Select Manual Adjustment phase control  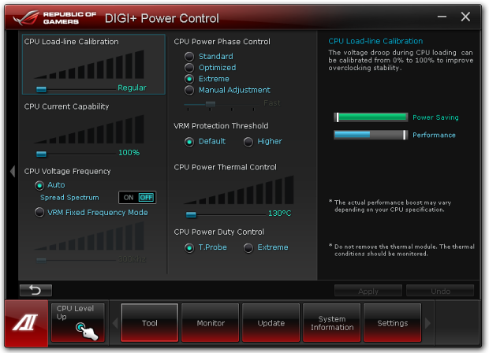tap(189, 90)
